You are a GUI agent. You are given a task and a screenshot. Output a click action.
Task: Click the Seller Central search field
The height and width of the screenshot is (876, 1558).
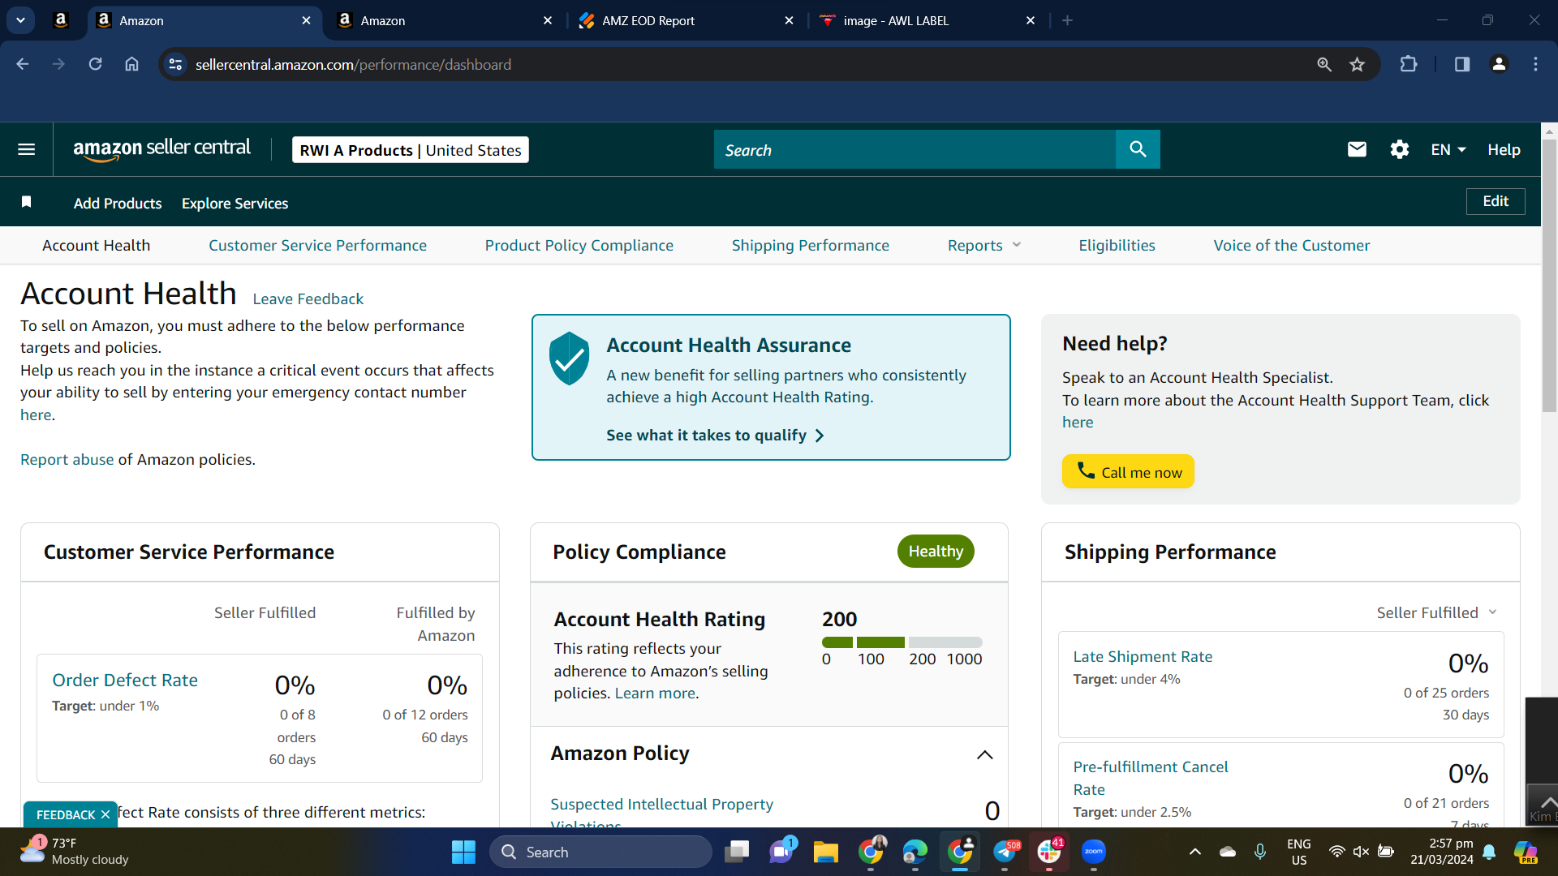click(x=915, y=149)
